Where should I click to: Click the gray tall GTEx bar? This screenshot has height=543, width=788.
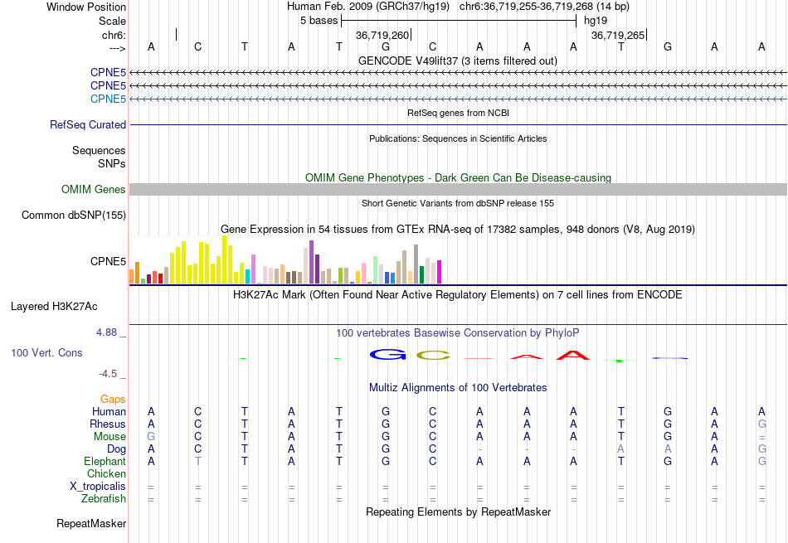[416, 264]
